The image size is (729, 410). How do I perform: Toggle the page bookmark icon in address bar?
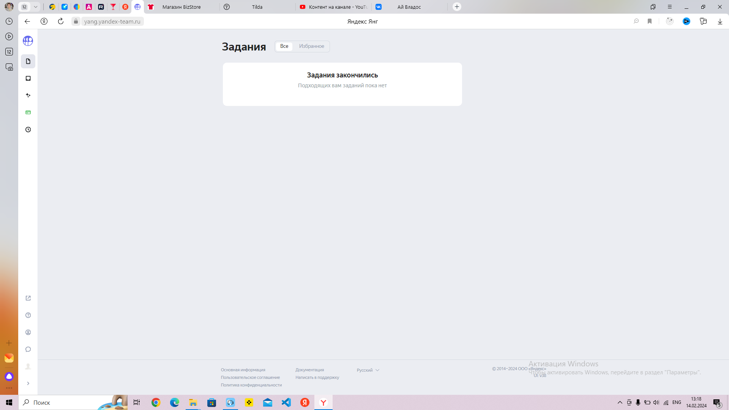tap(650, 21)
